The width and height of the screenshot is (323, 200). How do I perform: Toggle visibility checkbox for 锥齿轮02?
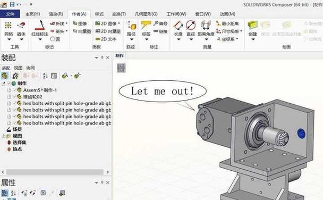14,97
